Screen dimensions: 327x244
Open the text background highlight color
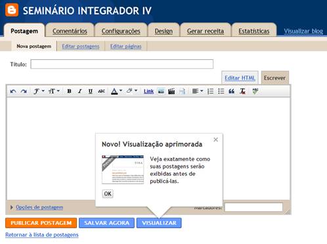pos(132,91)
